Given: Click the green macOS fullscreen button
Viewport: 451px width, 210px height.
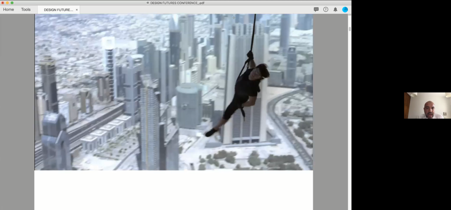Looking at the screenshot, I should click(12, 3).
